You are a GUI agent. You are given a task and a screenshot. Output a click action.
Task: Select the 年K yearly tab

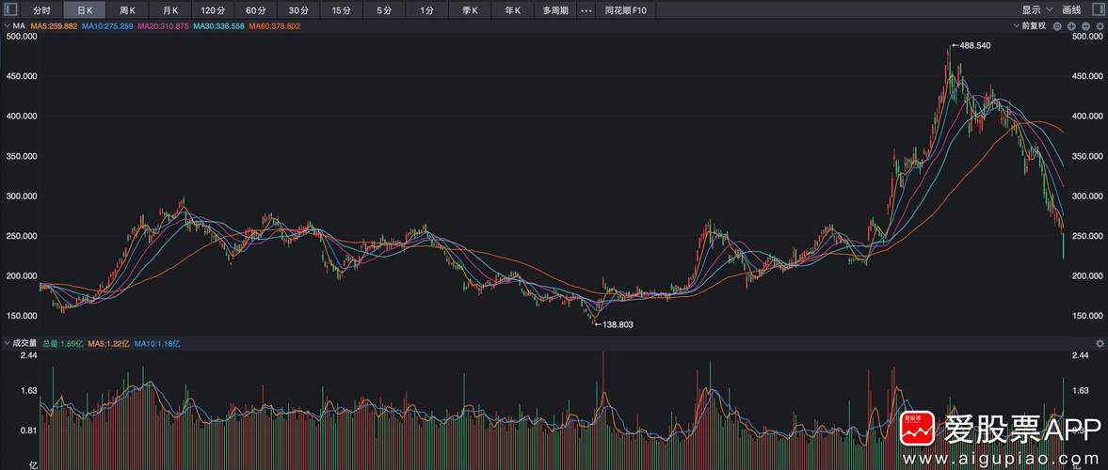(512, 10)
